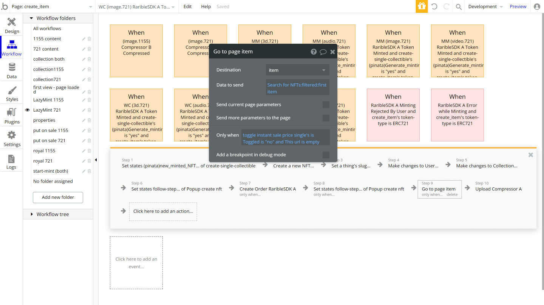Screen dimensions: 544x305
Task: Expand the Workflow tree section
Action: tap(32, 214)
